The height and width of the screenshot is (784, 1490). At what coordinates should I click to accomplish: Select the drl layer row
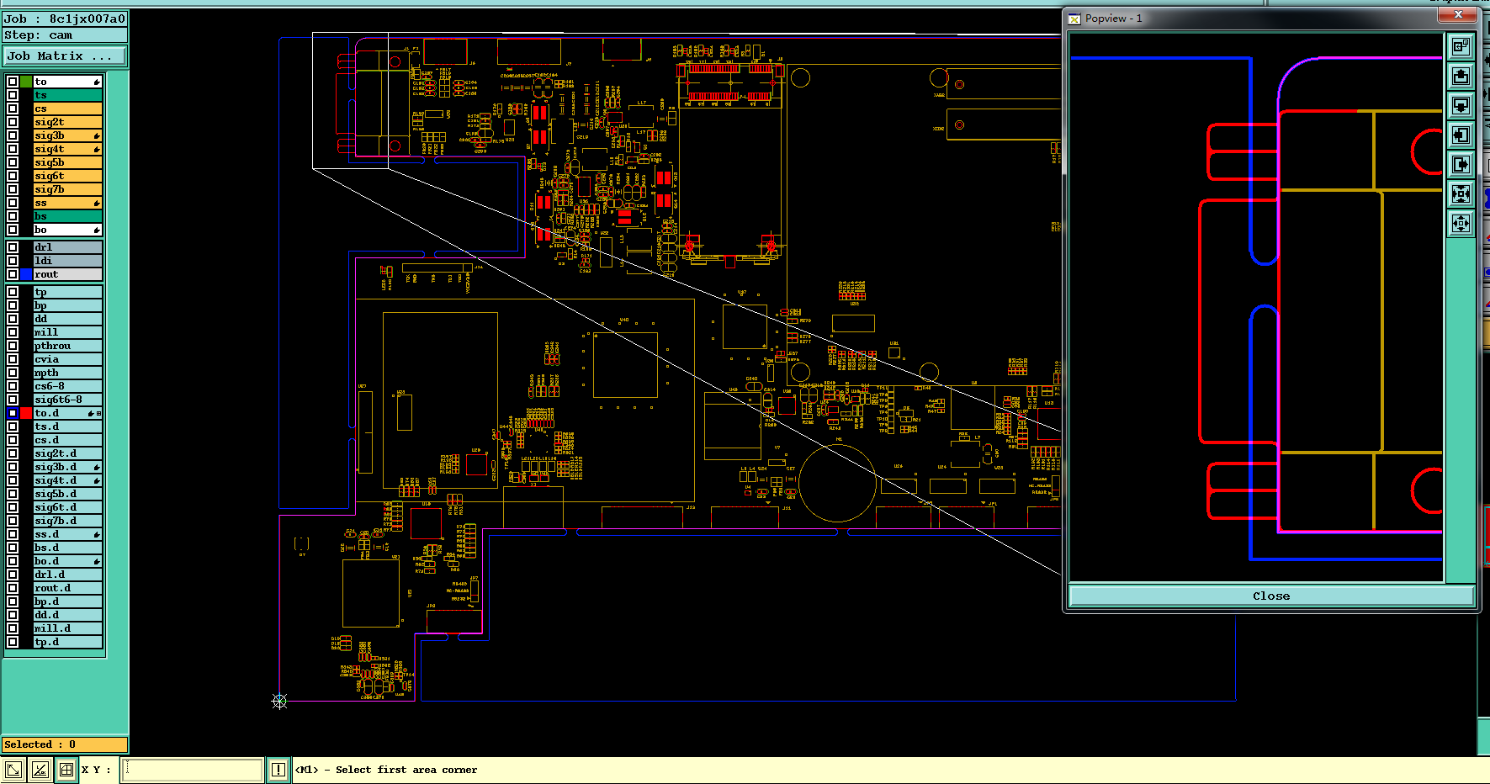67,247
